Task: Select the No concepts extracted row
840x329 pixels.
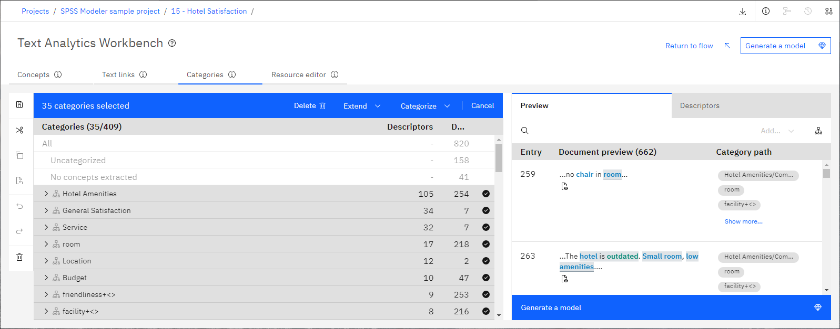Action: (265, 177)
